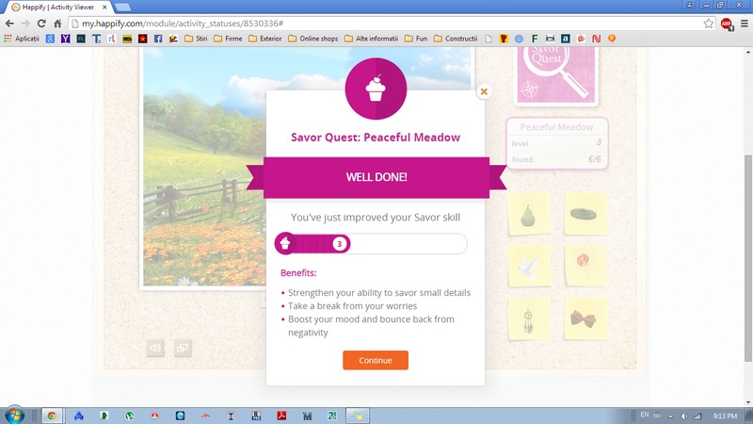
Task: Open the red N bookmark
Action: click(596, 39)
